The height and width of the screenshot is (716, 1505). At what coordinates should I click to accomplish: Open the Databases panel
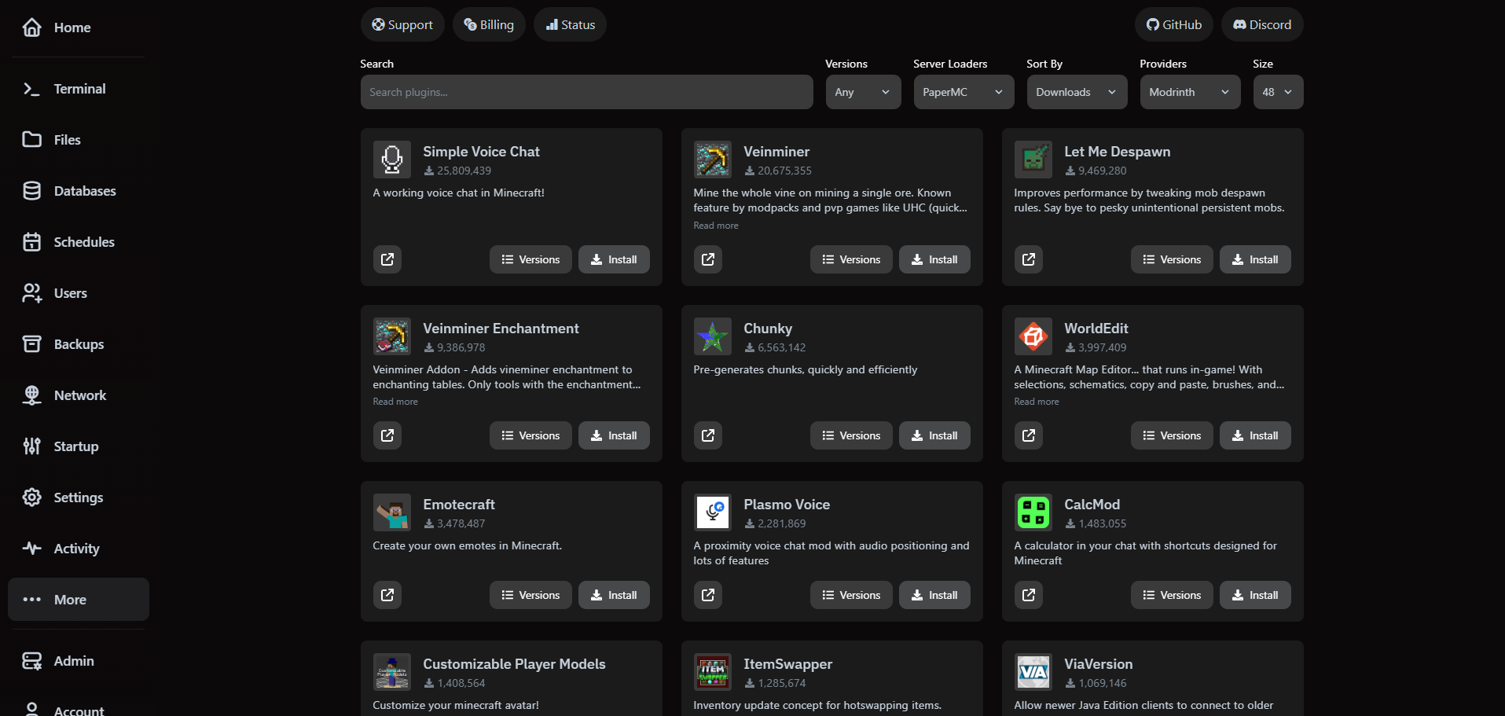click(85, 190)
